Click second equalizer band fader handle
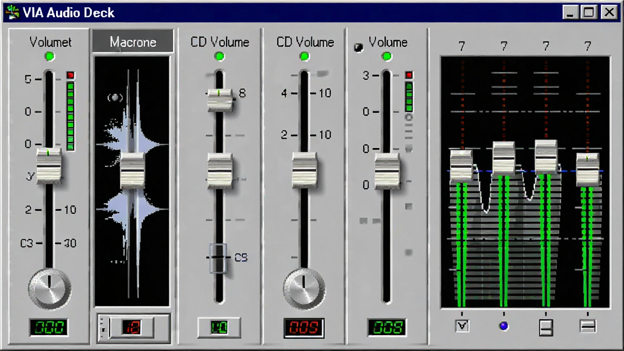624x351 pixels. [504, 158]
